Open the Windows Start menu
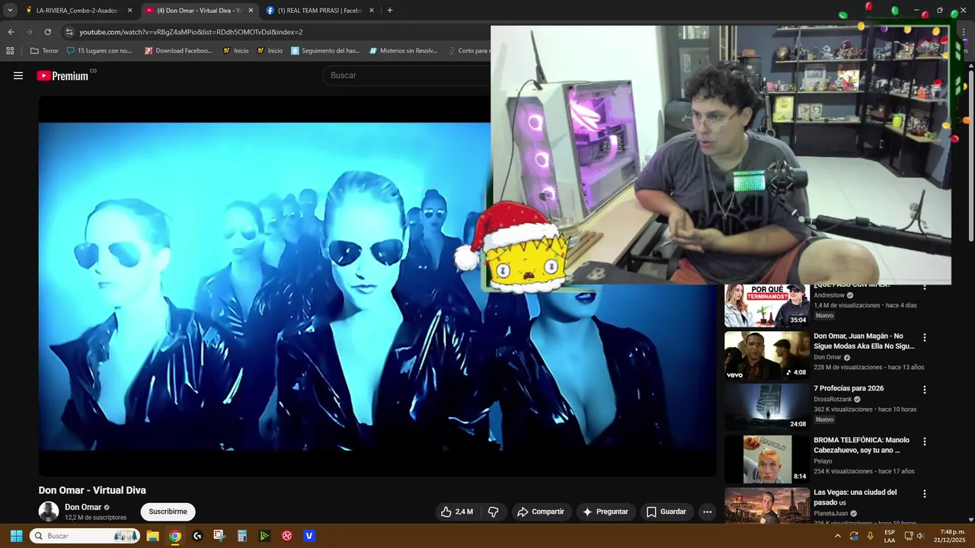This screenshot has height=548, width=975. pos(16,536)
